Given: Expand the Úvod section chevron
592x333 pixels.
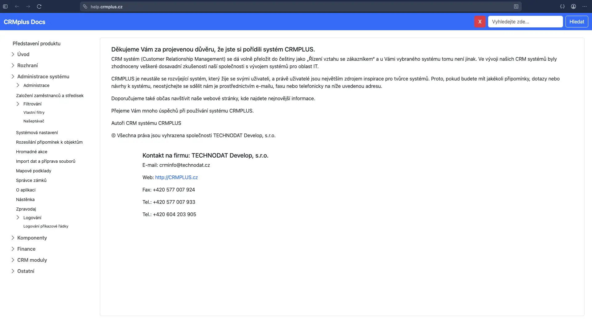Looking at the screenshot, I should [13, 54].
